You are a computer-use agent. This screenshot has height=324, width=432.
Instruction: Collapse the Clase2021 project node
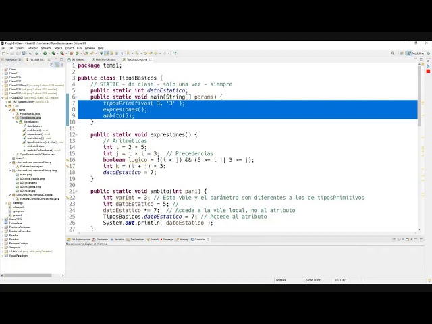click(x=3, y=97)
